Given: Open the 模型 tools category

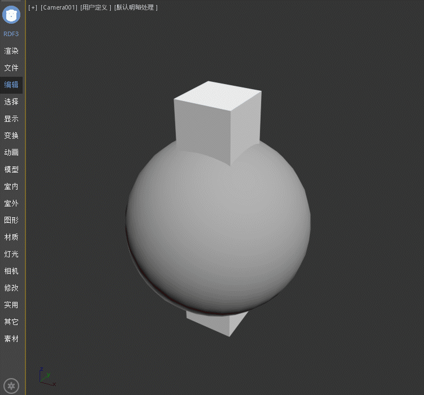Looking at the screenshot, I should pyautogui.click(x=11, y=169).
